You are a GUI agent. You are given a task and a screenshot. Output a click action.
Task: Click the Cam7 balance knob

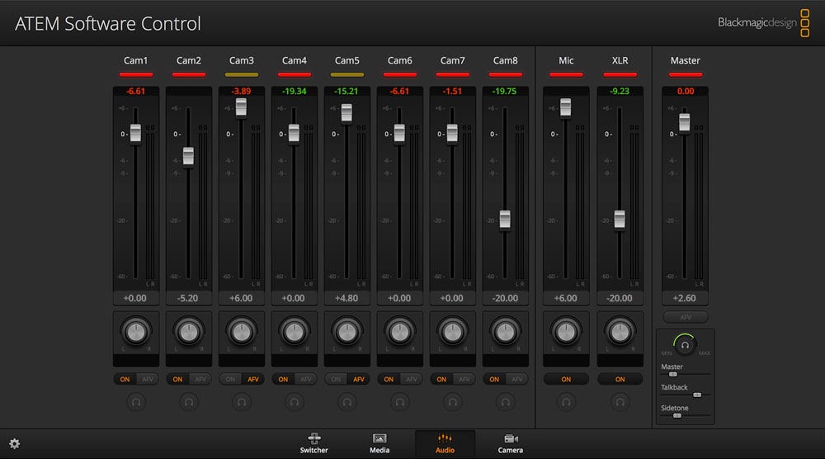tap(452, 332)
